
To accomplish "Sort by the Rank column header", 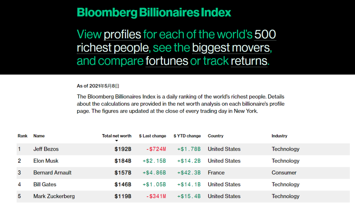I will click(x=22, y=136).
